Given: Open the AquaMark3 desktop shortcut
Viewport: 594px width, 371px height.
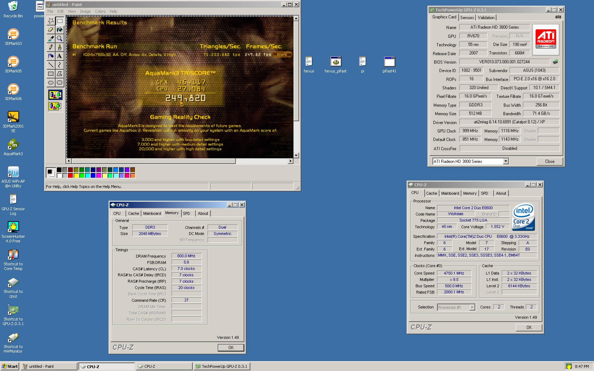Looking at the screenshot, I should (13, 147).
